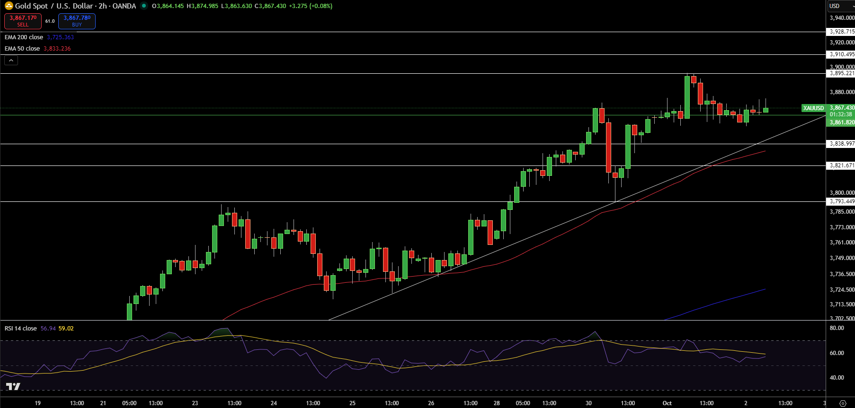Click the 61.0 spread value
This screenshot has height=408, width=855.
(x=50, y=21)
